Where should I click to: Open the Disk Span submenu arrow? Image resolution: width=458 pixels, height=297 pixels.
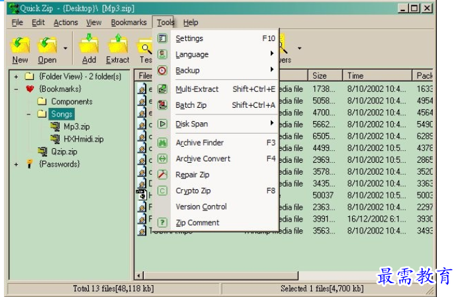(272, 123)
